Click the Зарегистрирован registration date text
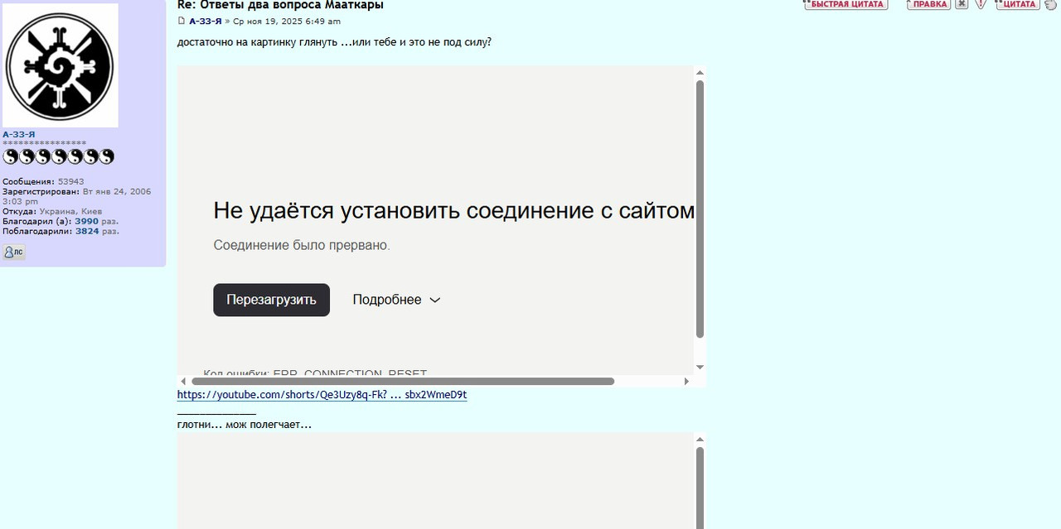The width and height of the screenshot is (1061, 529). point(77,196)
